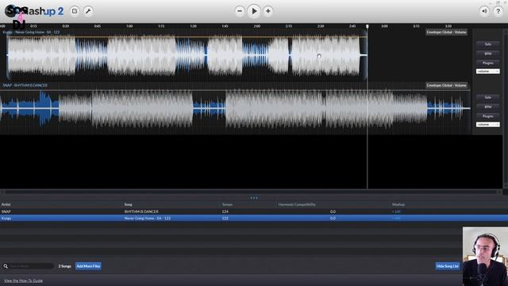This screenshot has height=286, width=508.
Task: Click the search songs input field
Action: coord(31,266)
